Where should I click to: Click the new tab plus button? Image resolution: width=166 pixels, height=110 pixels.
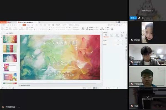pos(40,22)
